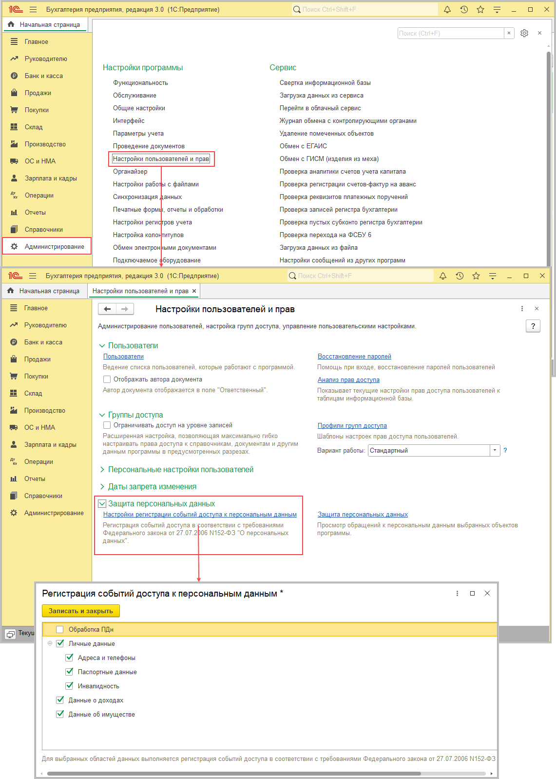
Task: Open Вариант работы dropdown
Action: point(495,450)
